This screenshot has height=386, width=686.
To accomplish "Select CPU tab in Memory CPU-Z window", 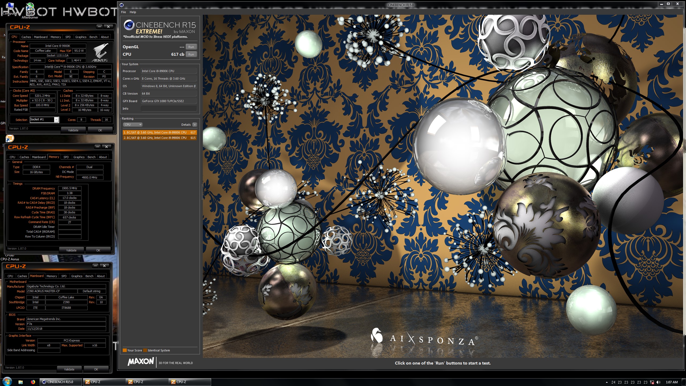I will pyautogui.click(x=12, y=157).
